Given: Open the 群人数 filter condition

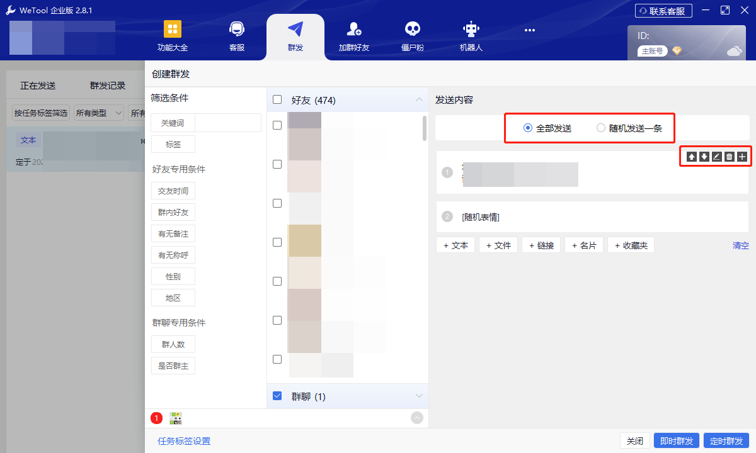Looking at the screenshot, I should pos(173,344).
